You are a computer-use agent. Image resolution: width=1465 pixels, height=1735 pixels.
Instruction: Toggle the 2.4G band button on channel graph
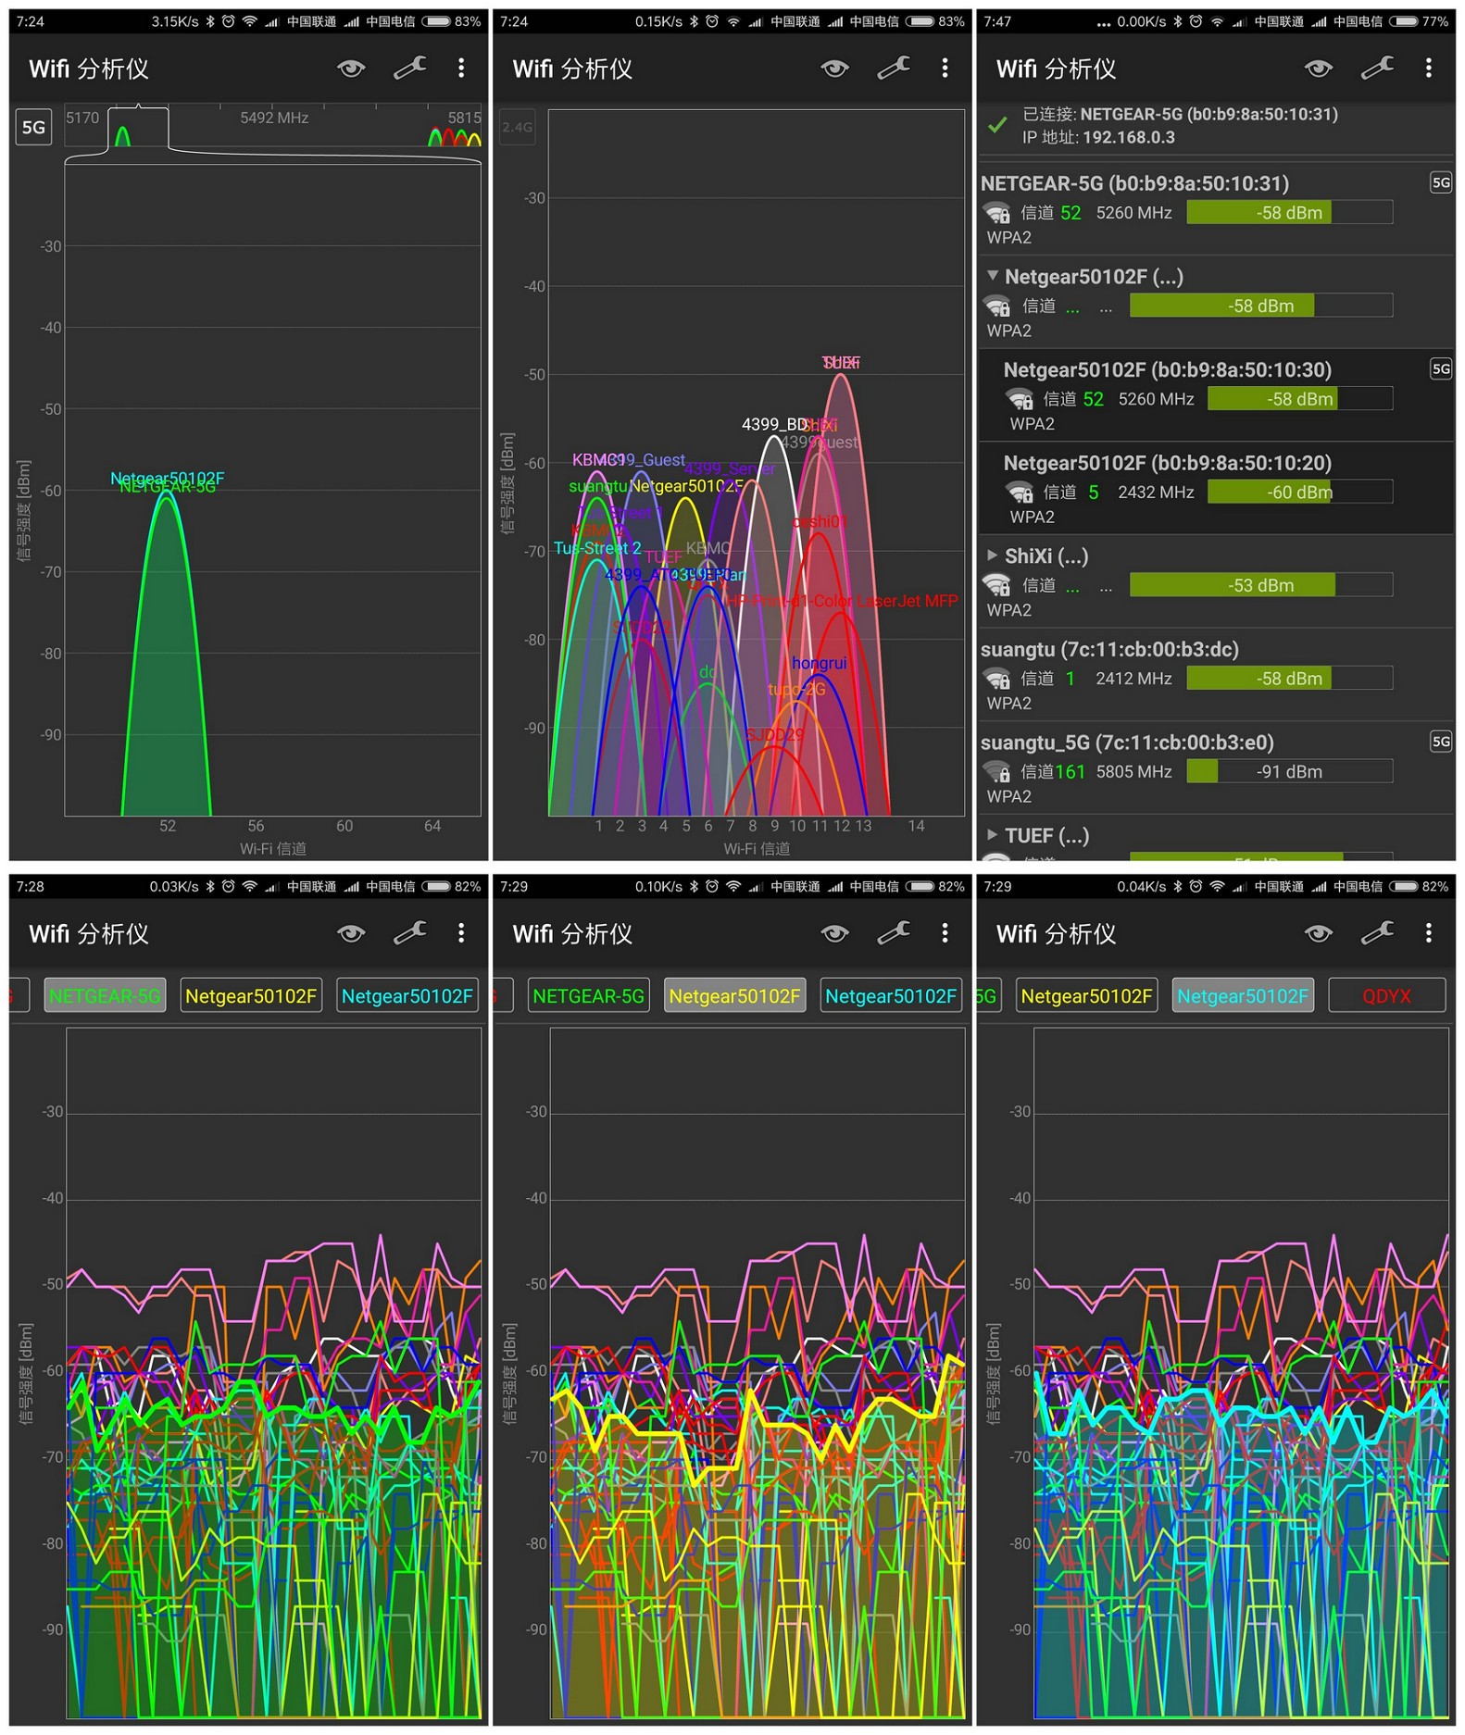[518, 127]
